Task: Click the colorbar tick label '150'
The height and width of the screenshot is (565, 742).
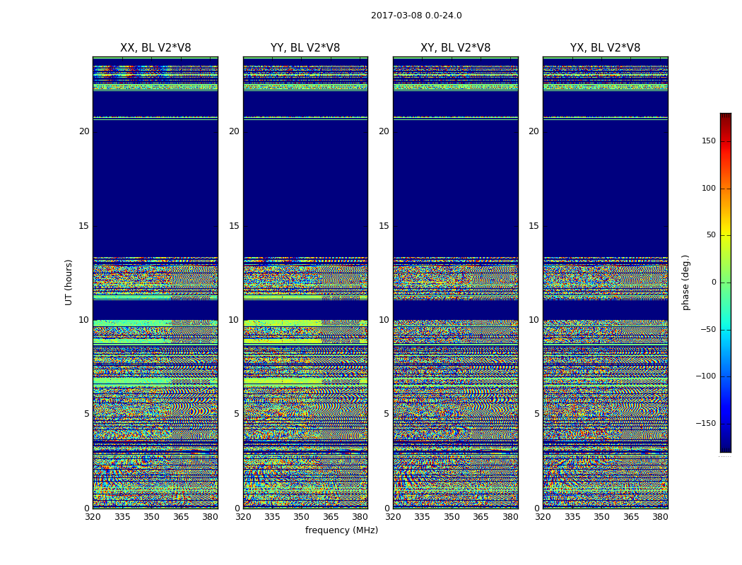Action: coord(709,141)
